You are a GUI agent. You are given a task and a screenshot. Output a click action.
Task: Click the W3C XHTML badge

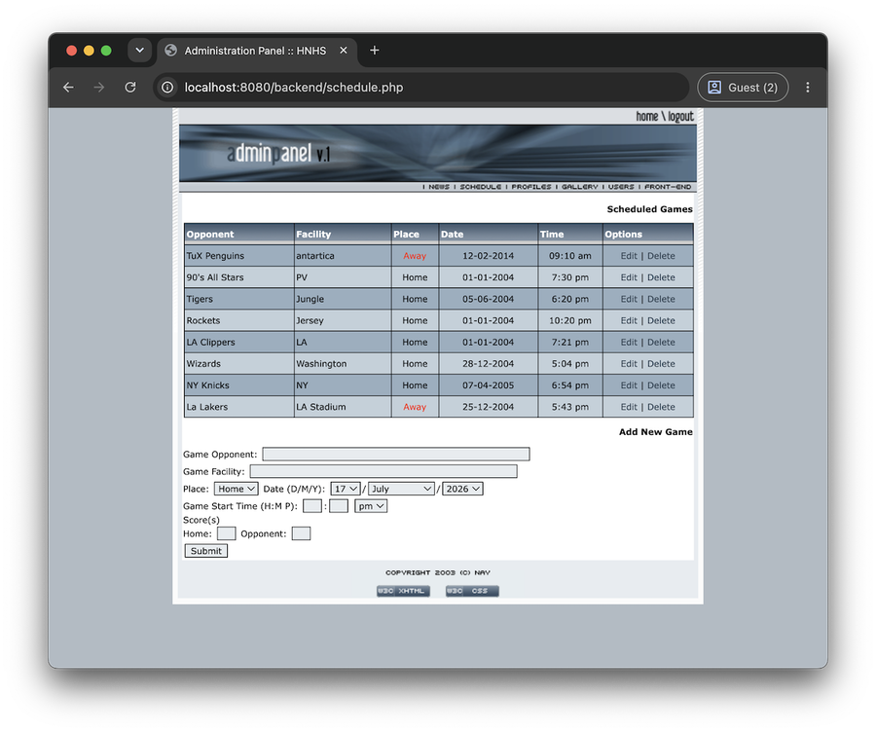403,591
